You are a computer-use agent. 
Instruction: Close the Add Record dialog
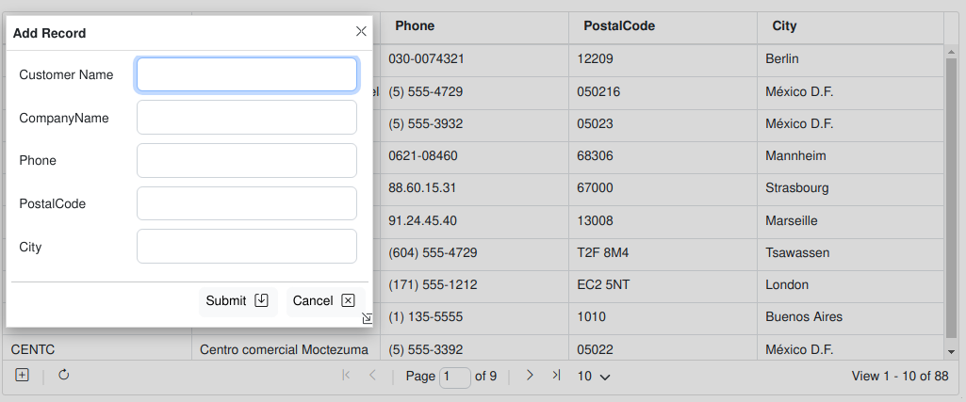(361, 32)
